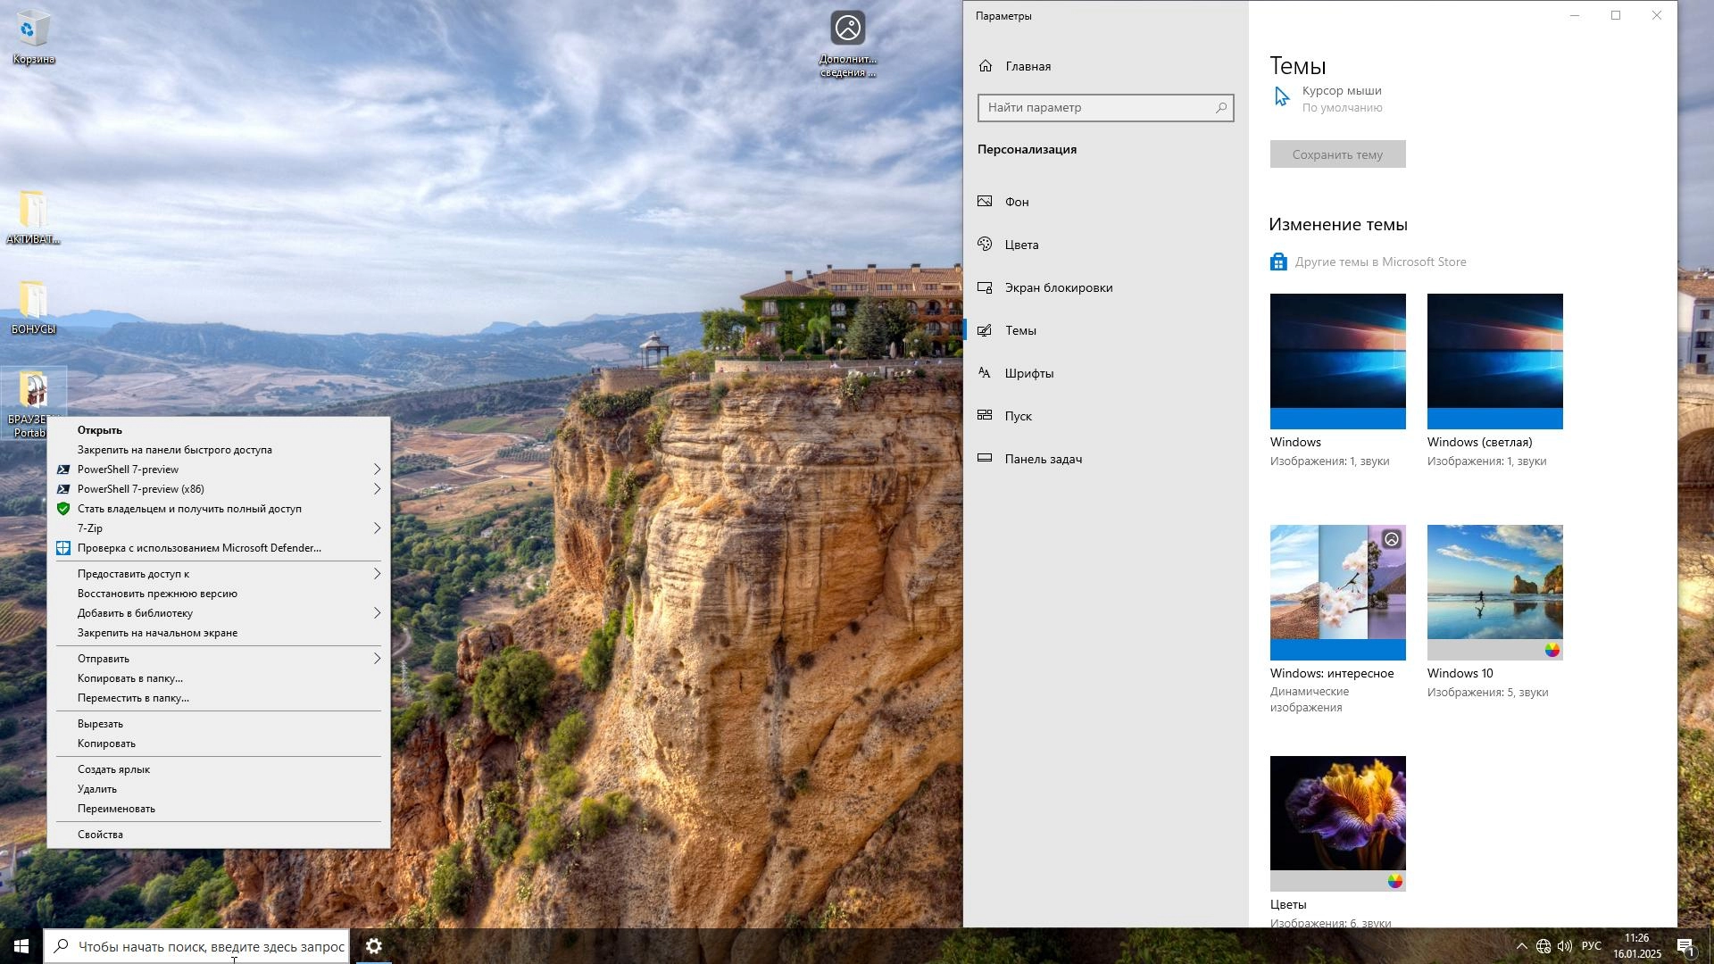Open the notification center icon

1685,946
